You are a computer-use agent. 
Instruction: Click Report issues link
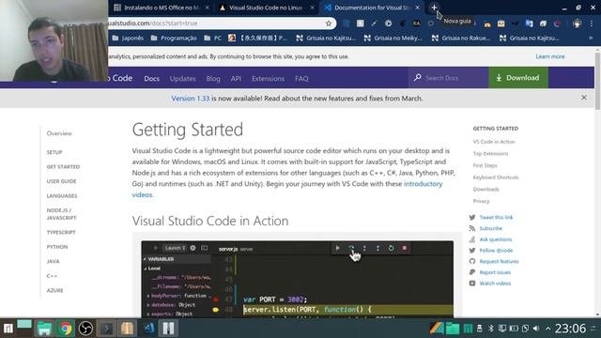click(495, 272)
